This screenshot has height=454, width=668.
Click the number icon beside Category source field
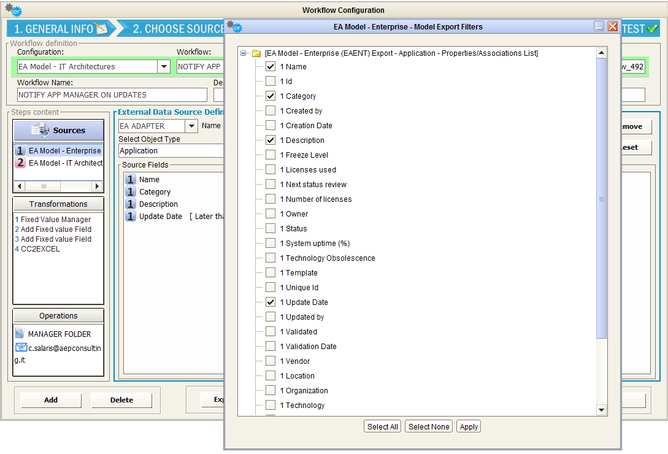(x=131, y=192)
